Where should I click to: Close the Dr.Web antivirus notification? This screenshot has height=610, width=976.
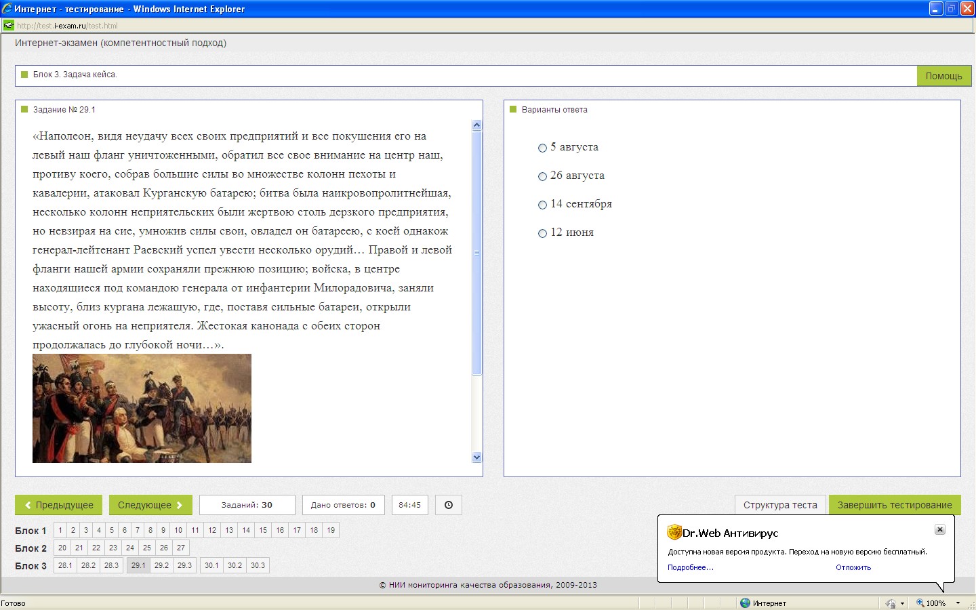pos(939,529)
